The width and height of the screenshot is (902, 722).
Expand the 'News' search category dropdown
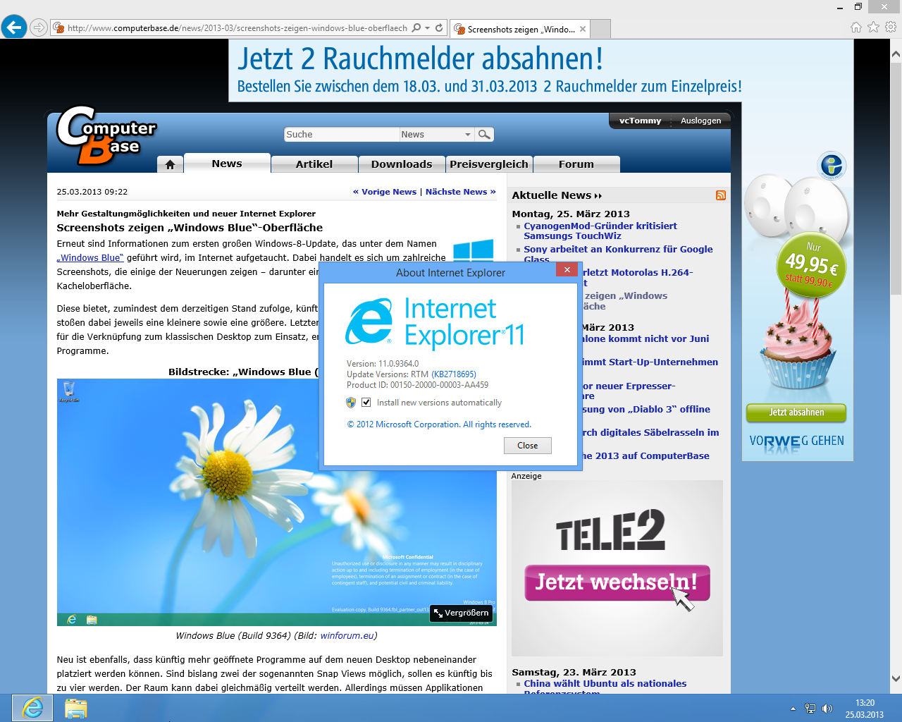[467, 134]
